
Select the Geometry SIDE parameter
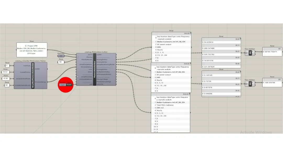(x=61, y=56)
